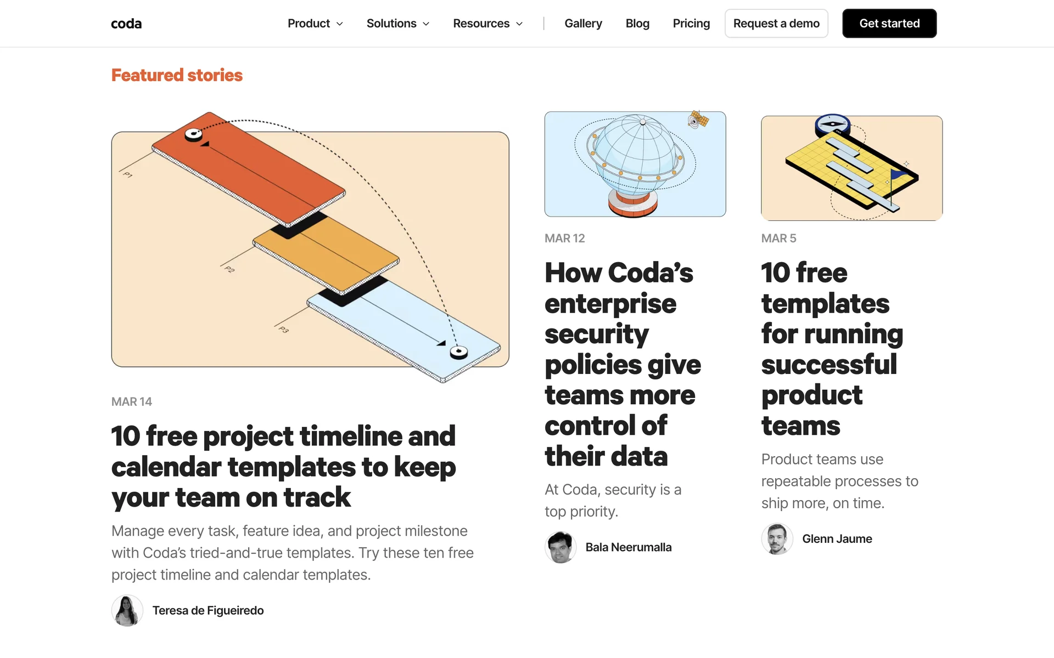Click the coda logo
1054x658 pixels.
coord(126,24)
